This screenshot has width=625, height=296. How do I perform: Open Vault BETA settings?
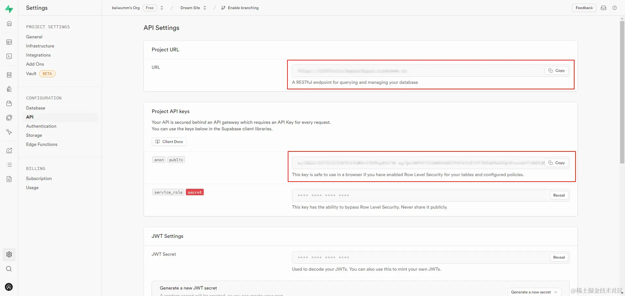(41, 73)
